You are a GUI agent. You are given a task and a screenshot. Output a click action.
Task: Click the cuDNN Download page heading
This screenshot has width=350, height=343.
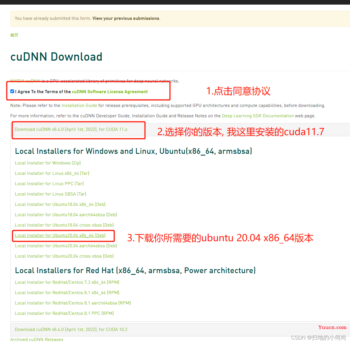pos(56,57)
